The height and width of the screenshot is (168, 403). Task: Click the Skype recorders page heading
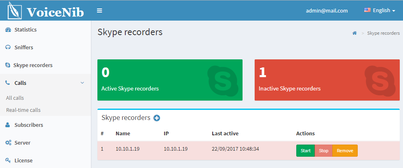[130, 32]
